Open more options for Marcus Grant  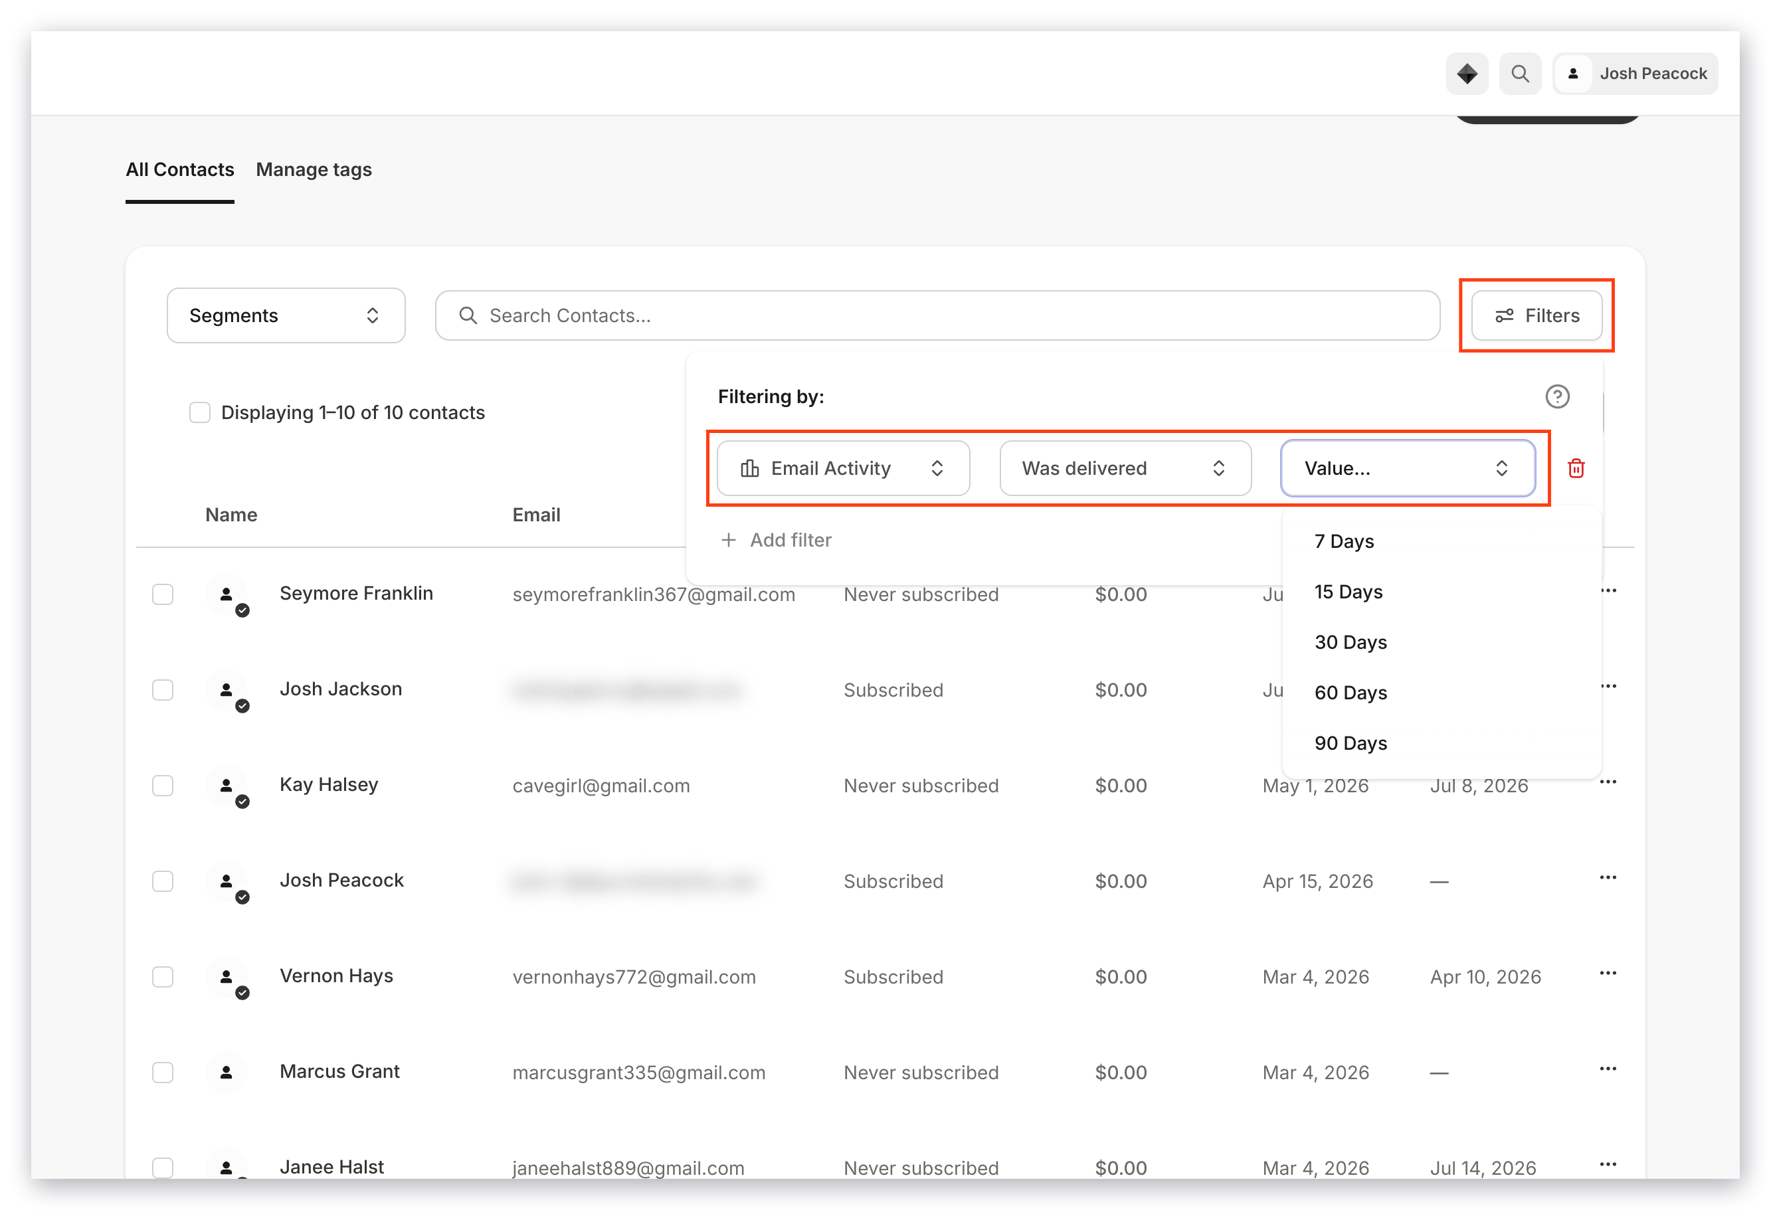[1608, 1069]
